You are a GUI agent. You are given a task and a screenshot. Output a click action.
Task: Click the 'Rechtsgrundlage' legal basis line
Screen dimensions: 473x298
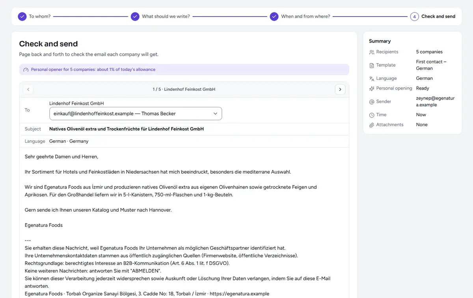tap(127, 263)
